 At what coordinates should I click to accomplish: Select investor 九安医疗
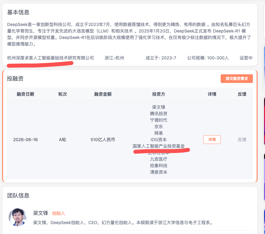158,159
